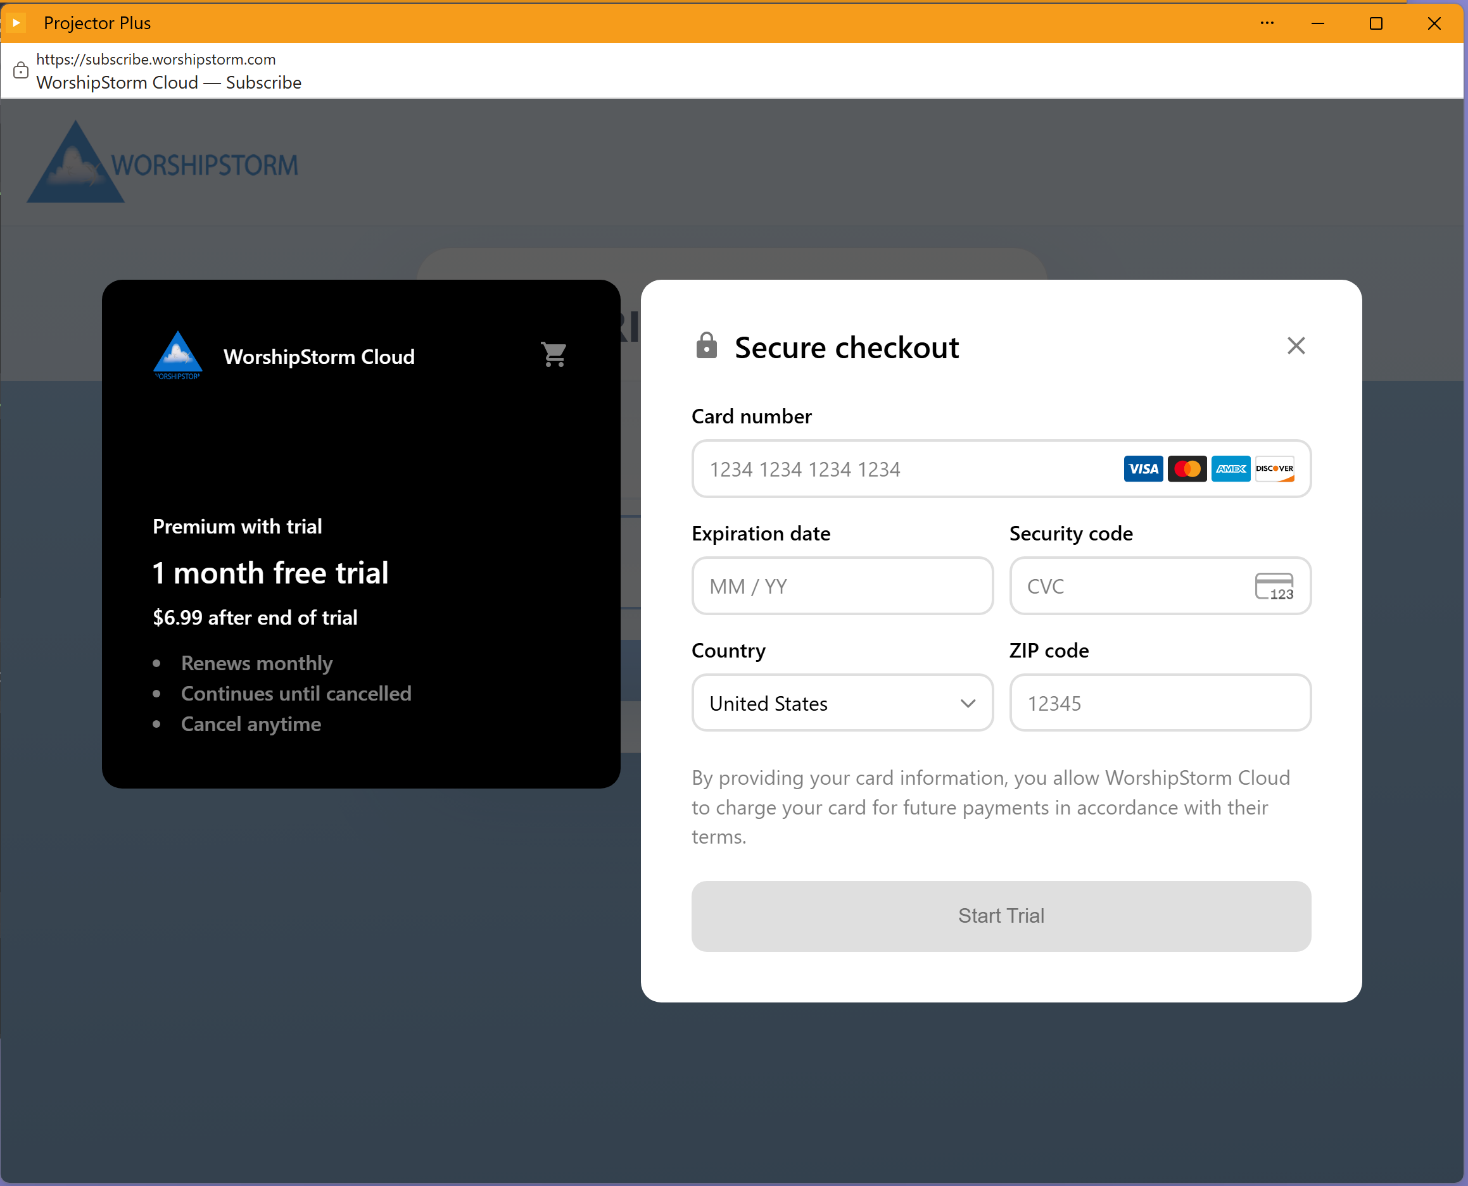Click the subscribe.worshipstorm.com URL text

pos(156,59)
